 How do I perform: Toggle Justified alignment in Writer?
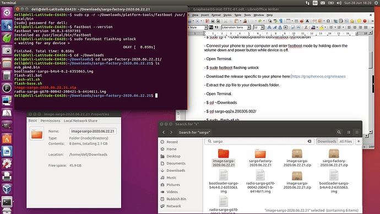366,28
